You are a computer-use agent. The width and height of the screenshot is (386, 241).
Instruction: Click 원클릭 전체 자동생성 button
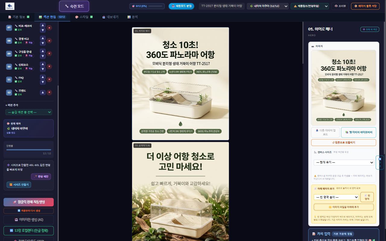[x=29, y=202]
